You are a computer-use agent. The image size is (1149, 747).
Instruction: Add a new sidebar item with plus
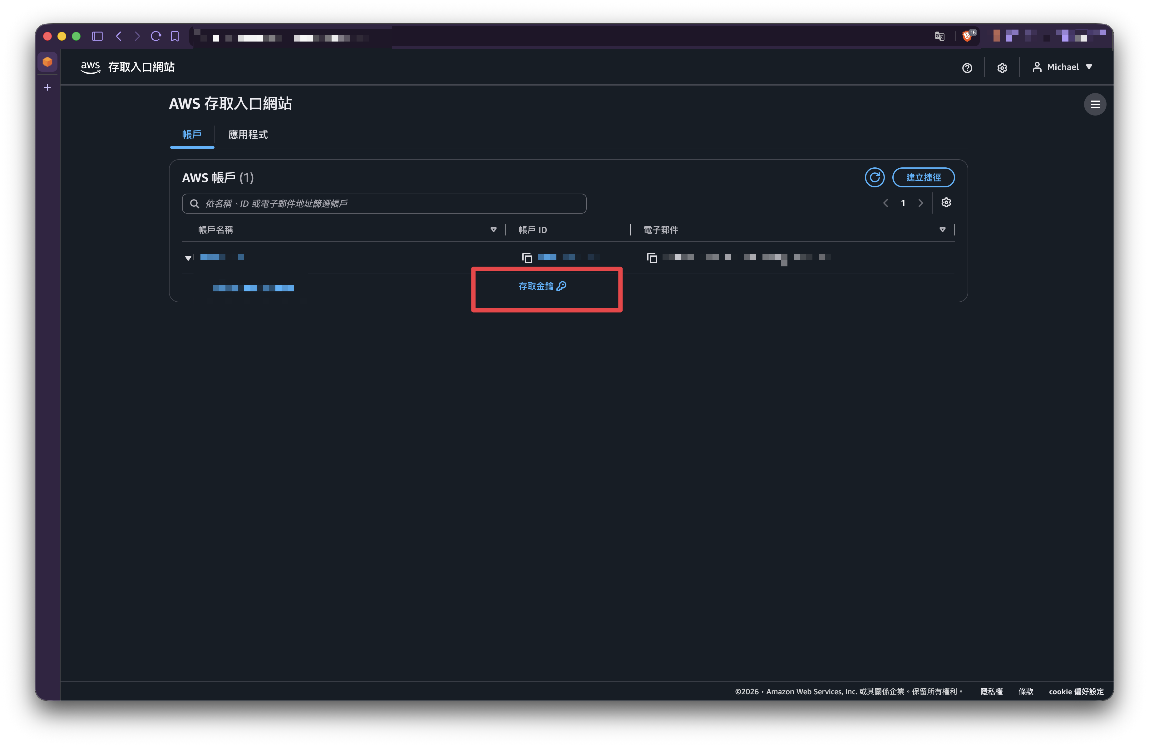coord(47,87)
